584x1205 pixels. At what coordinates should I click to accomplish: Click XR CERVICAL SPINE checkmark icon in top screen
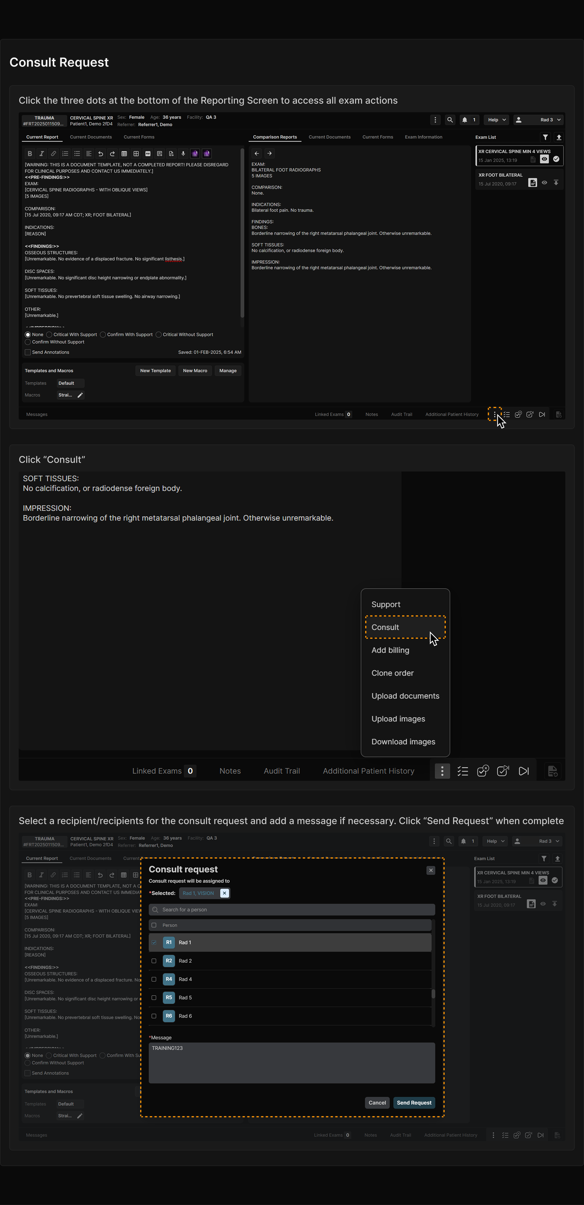[556, 159]
